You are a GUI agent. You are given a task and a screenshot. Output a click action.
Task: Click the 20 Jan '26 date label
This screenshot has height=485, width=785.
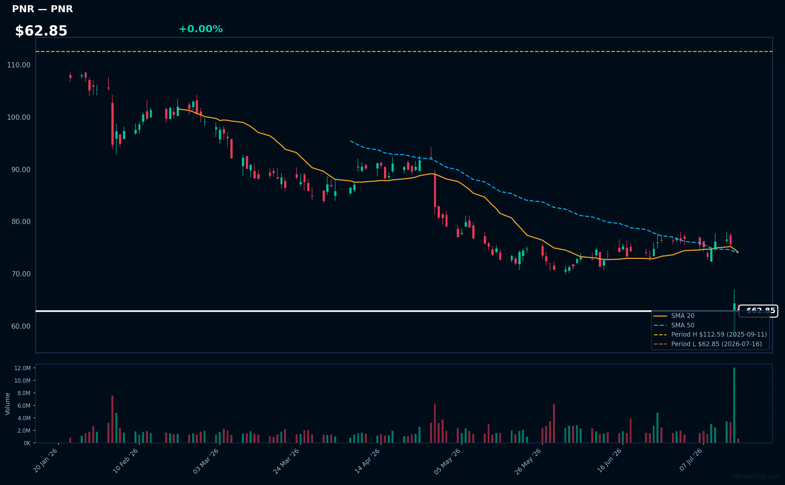(x=45, y=461)
